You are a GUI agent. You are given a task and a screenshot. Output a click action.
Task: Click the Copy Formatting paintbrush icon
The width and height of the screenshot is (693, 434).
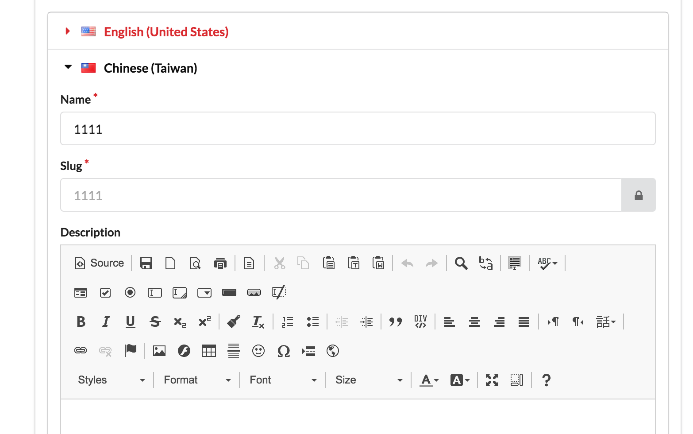234,322
